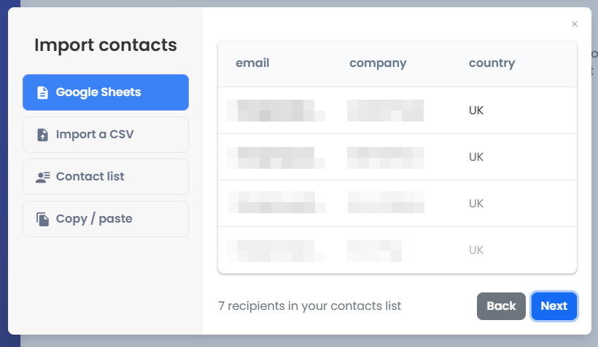Image resolution: width=598 pixels, height=347 pixels.
Task: Click the company column header
Action: tap(378, 63)
